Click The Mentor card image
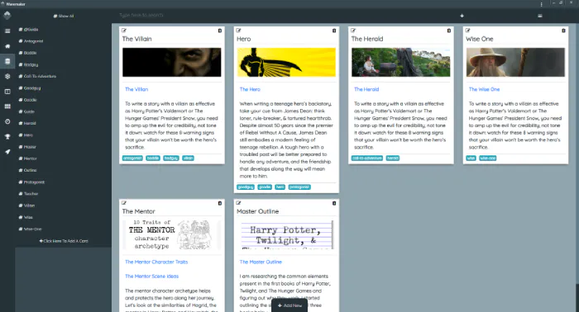The width and height of the screenshot is (579, 312). (x=172, y=234)
